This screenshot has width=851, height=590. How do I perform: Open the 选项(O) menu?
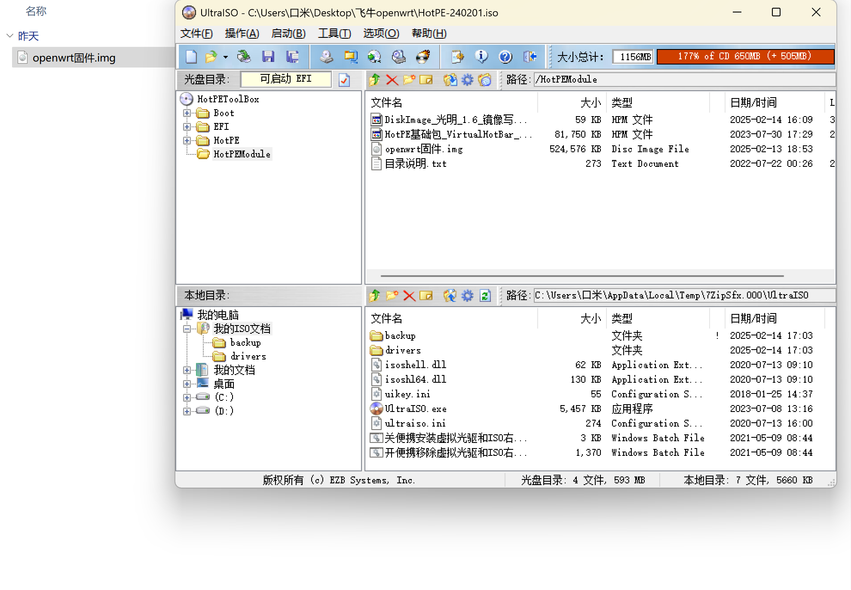click(x=381, y=34)
